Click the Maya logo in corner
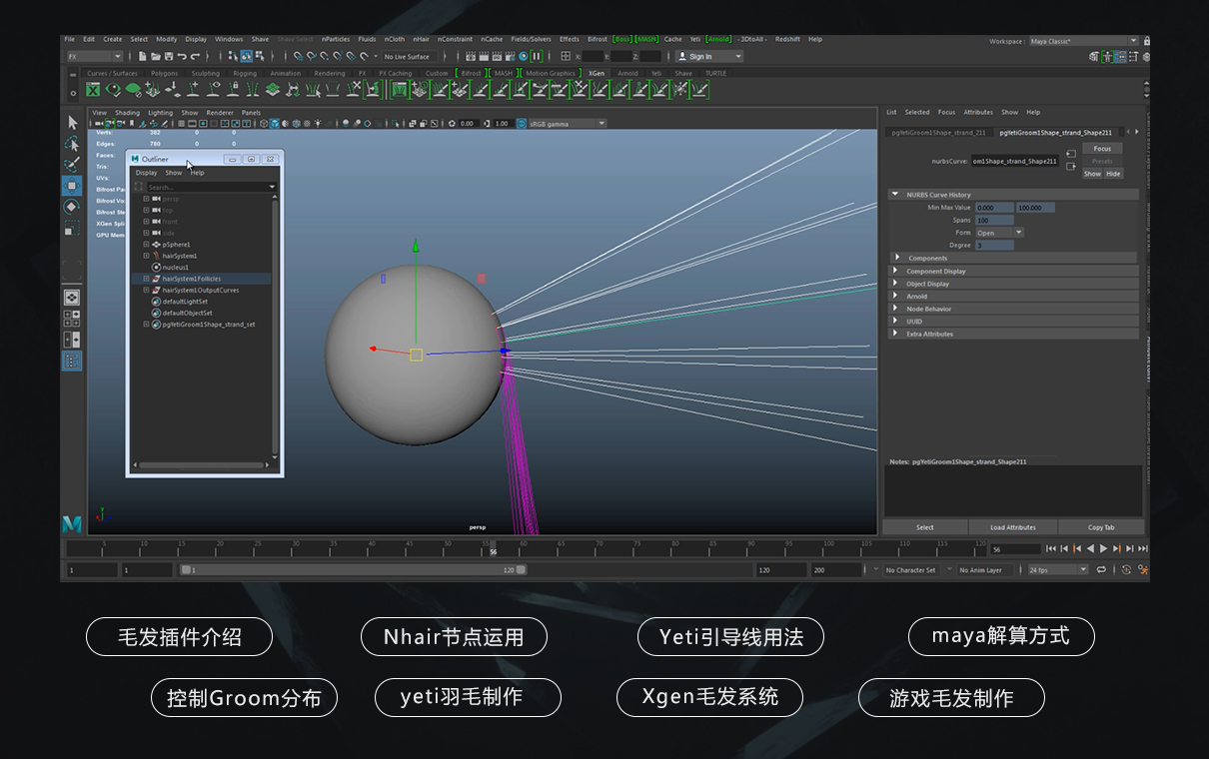This screenshot has height=759, width=1209. tap(72, 523)
